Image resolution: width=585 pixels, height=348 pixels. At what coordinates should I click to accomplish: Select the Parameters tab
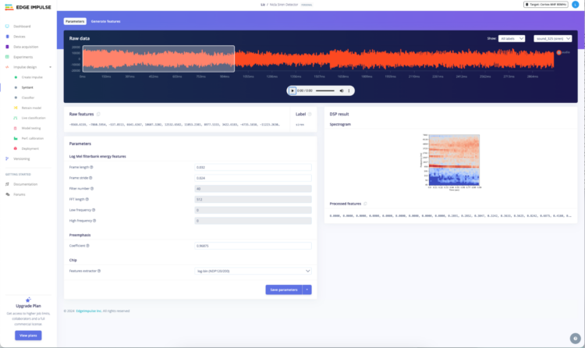click(x=75, y=21)
